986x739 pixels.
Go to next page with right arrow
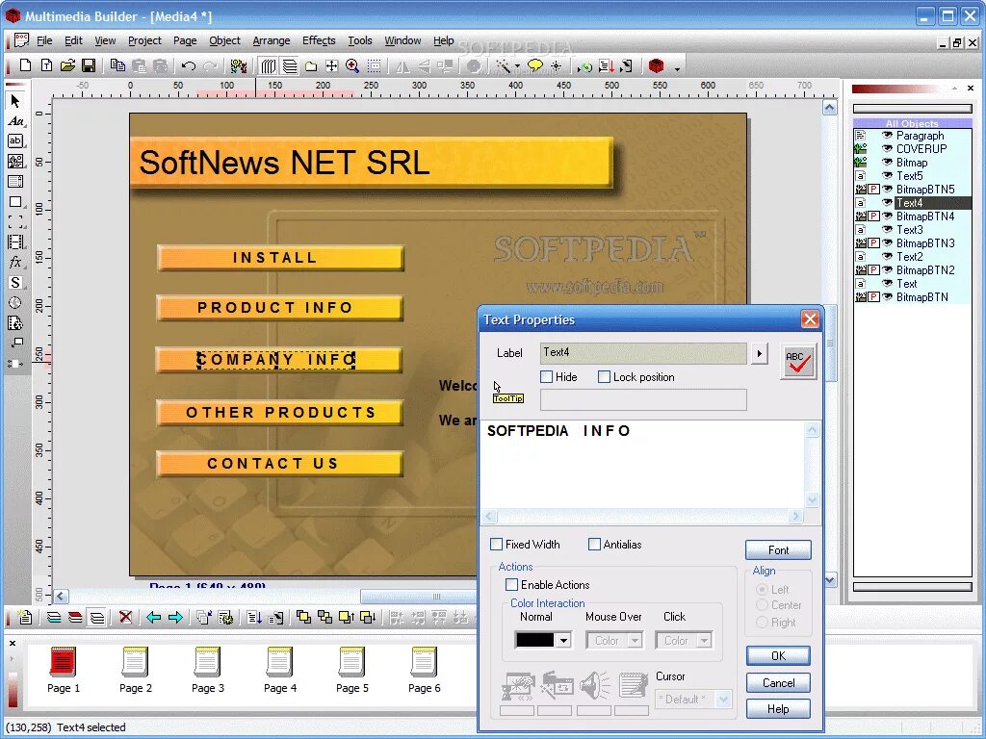tap(175, 617)
